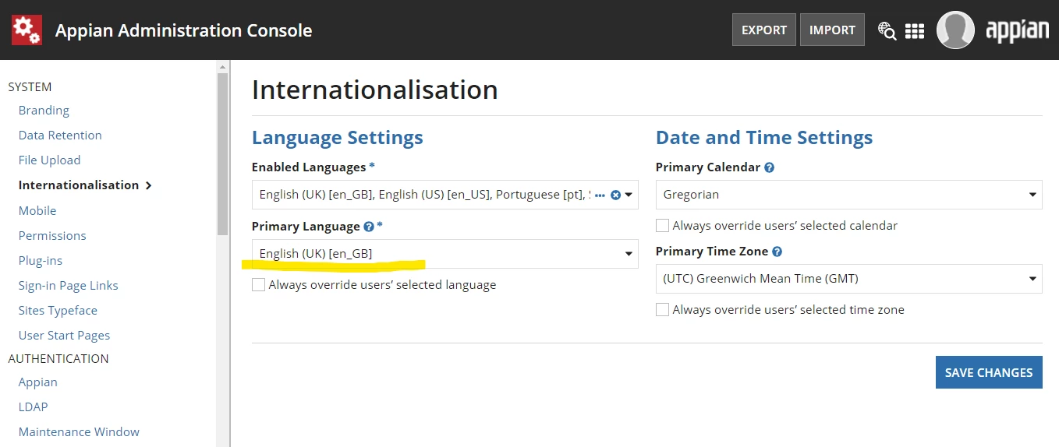Click the Appian gears logo icon
Screen dimensions: 1059x447
pyautogui.click(x=27, y=30)
